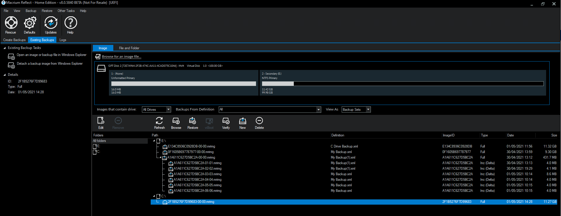The height and width of the screenshot is (216, 561).
Task: Select All folders in Folders list
Action: pos(120,141)
